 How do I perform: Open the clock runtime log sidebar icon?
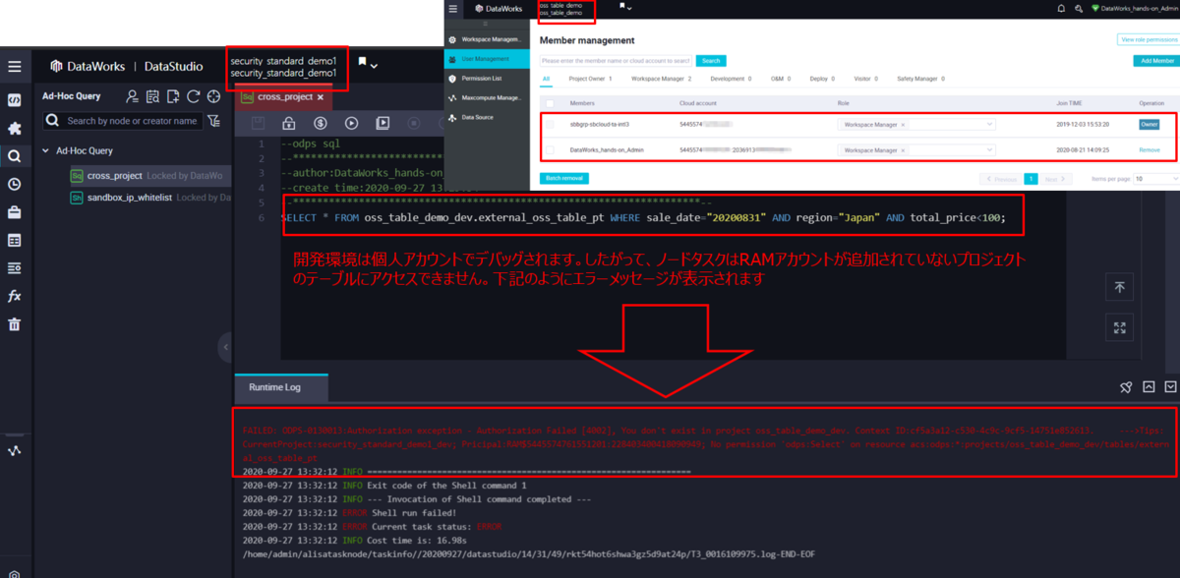point(14,184)
